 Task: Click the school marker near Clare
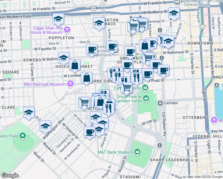tap(29, 113)
